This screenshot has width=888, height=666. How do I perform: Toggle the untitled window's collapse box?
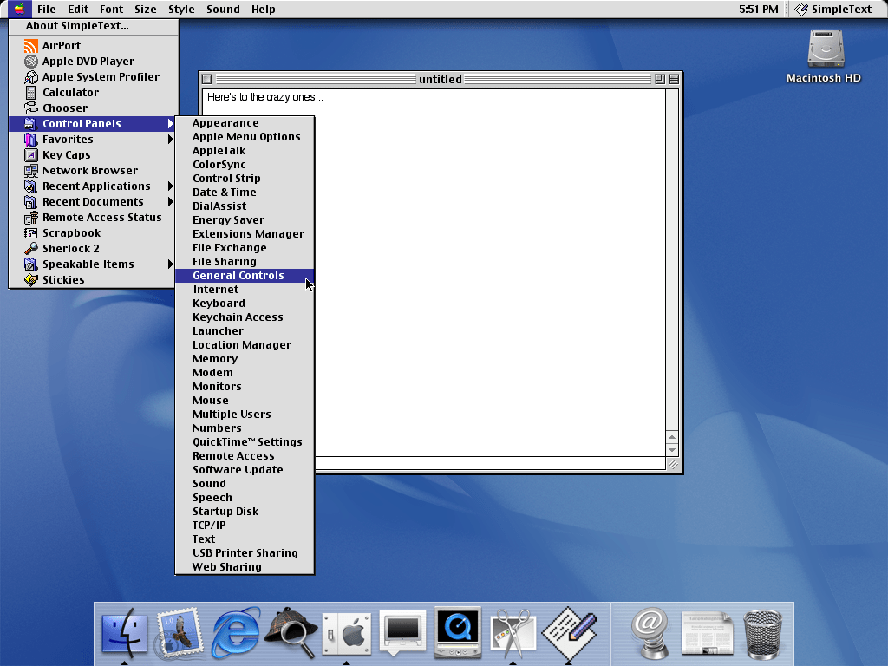click(x=674, y=79)
